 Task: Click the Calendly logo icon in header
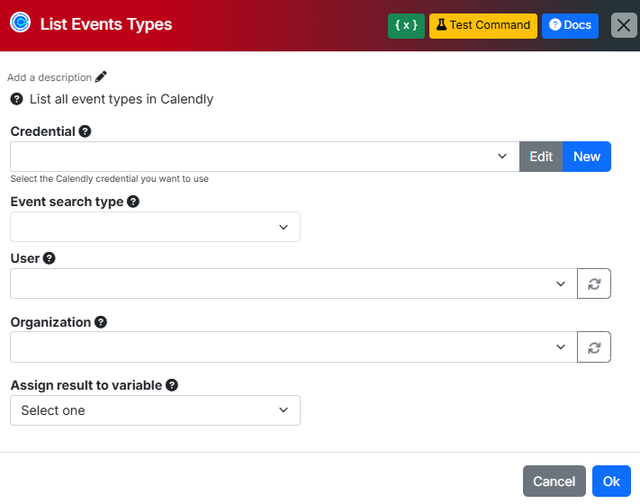click(x=20, y=24)
